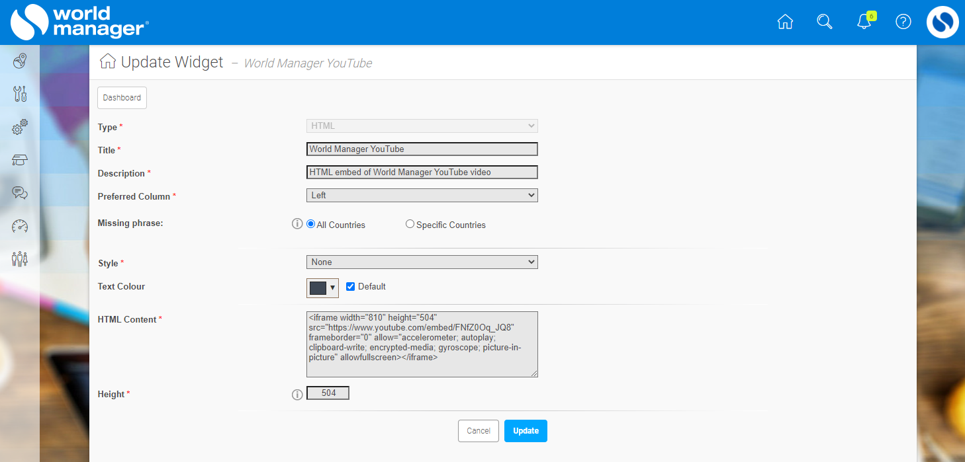Click the Update button

(526, 430)
